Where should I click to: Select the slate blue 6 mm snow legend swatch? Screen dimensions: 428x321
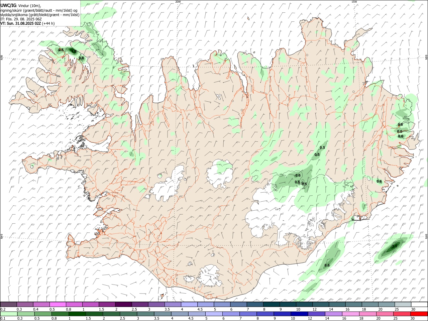click(238, 304)
